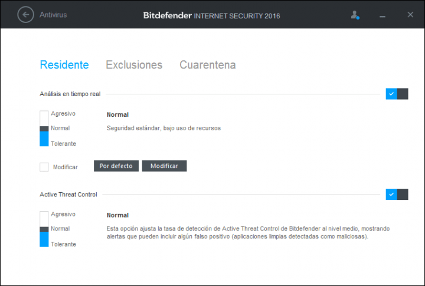
Task: Click the dark Modificar button
Action: coord(164,166)
